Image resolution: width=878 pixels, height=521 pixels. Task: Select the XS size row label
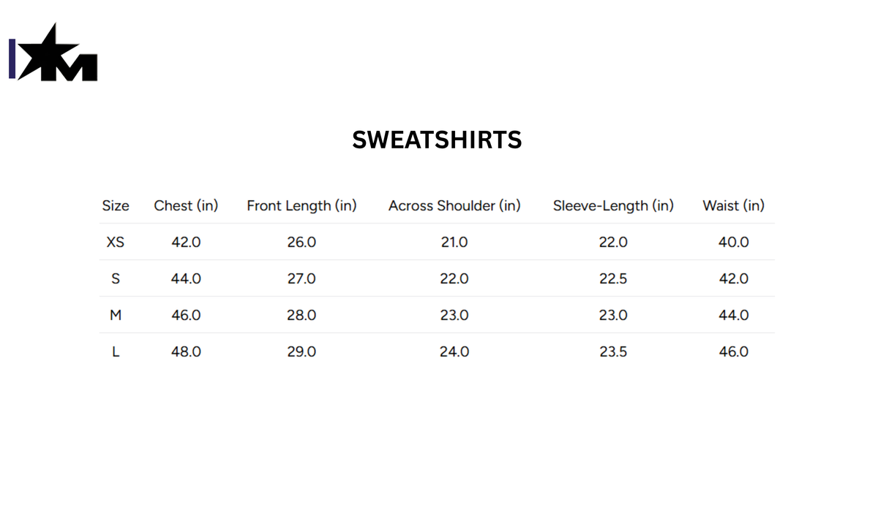(x=116, y=242)
